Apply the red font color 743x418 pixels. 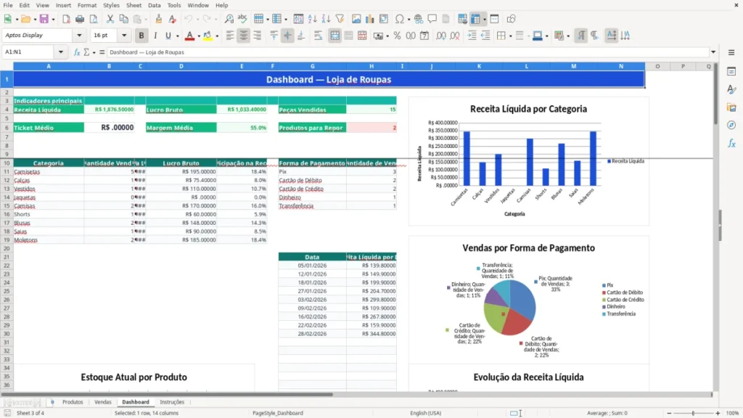click(x=189, y=36)
